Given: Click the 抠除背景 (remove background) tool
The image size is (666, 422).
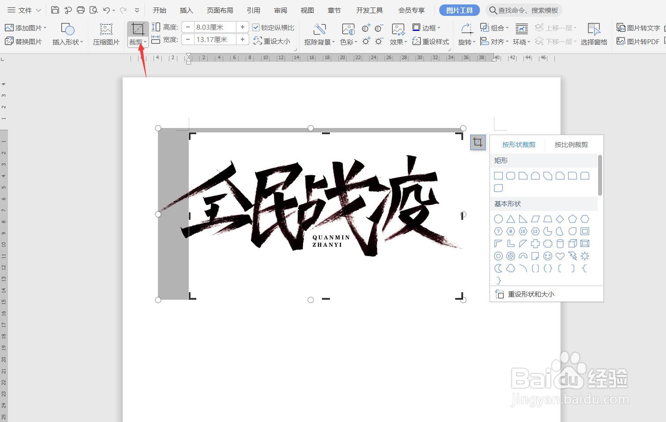Looking at the screenshot, I should 319,34.
